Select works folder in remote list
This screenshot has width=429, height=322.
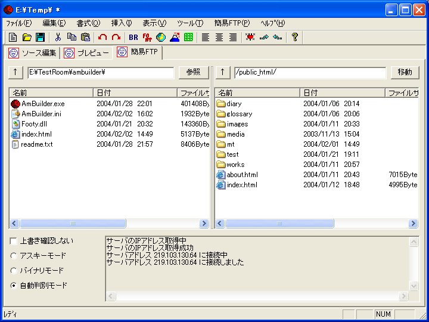(x=231, y=165)
